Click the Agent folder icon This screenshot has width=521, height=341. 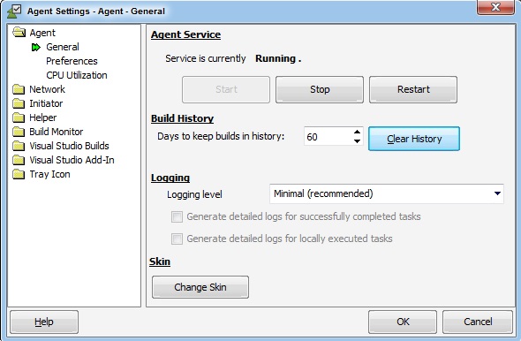(x=19, y=33)
